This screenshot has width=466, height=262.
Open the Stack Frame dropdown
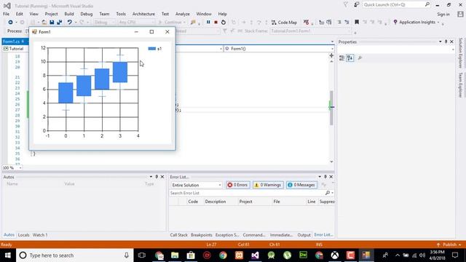point(311,31)
